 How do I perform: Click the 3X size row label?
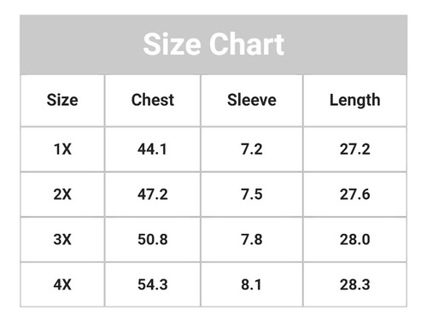pyautogui.click(x=62, y=239)
